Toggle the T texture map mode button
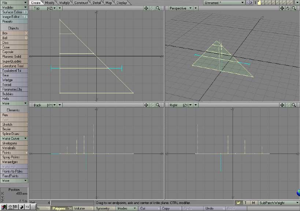Screen dimensions: 300x211 (246, 203)
